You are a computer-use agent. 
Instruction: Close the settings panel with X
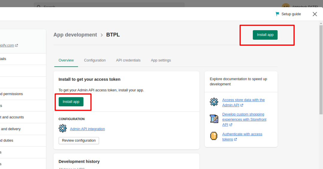[315, 14]
